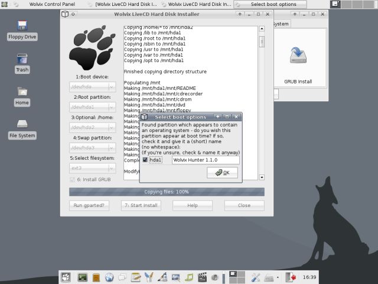The width and height of the screenshot is (378, 284).
Task: Open the file manager cabinet icon in panel
Action: pyautogui.click(x=96, y=277)
